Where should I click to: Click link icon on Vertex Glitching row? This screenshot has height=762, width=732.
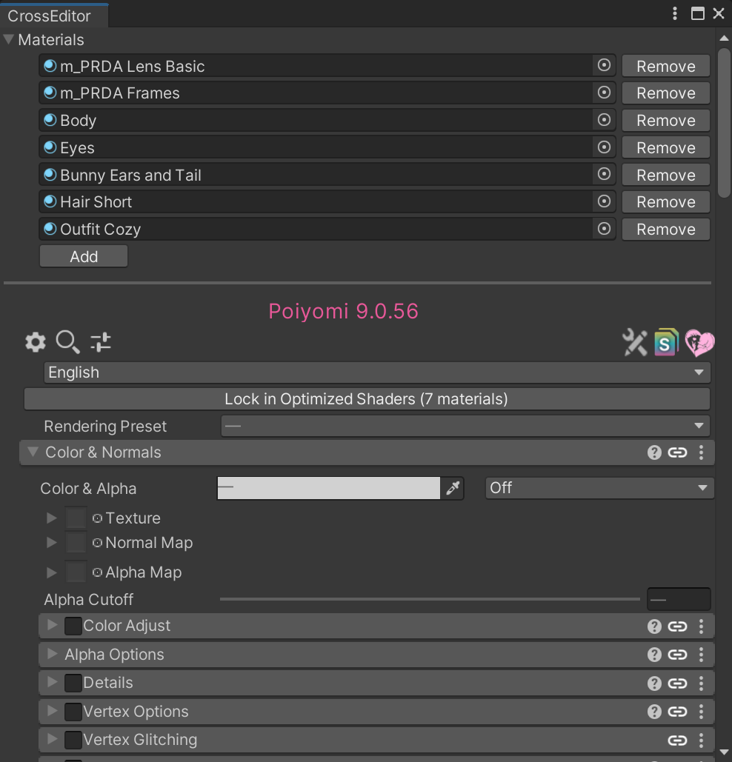click(x=677, y=740)
